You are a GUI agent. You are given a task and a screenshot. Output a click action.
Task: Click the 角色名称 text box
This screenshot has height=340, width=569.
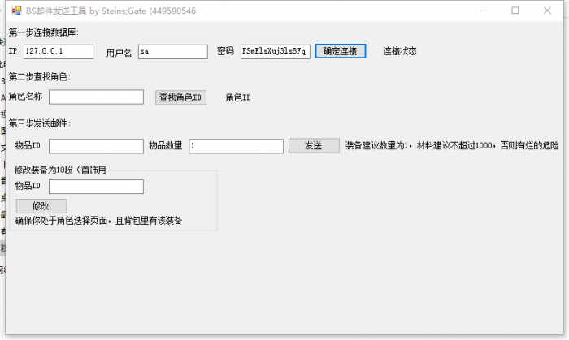(x=96, y=97)
